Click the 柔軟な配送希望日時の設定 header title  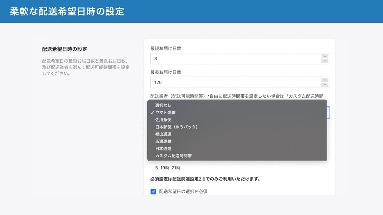coord(67,11)
